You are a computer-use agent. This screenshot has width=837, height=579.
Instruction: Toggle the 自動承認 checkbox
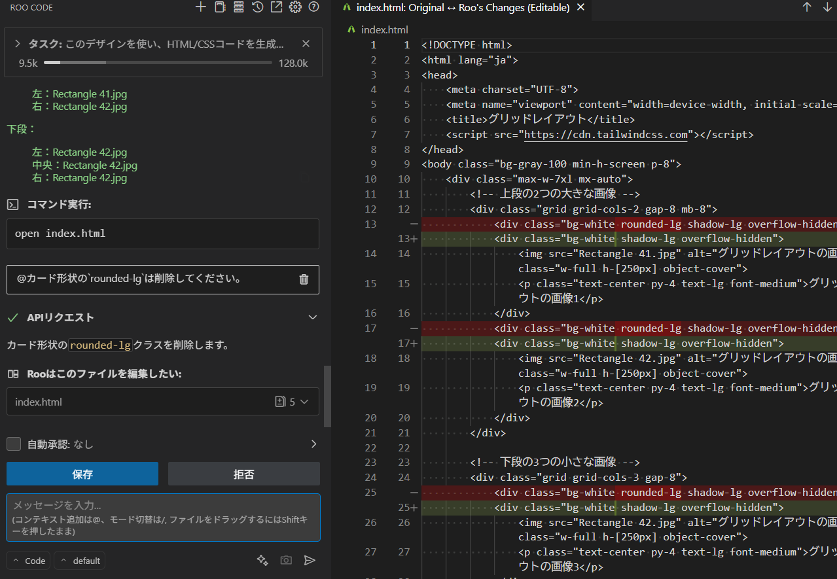click(x=14, y=444)
